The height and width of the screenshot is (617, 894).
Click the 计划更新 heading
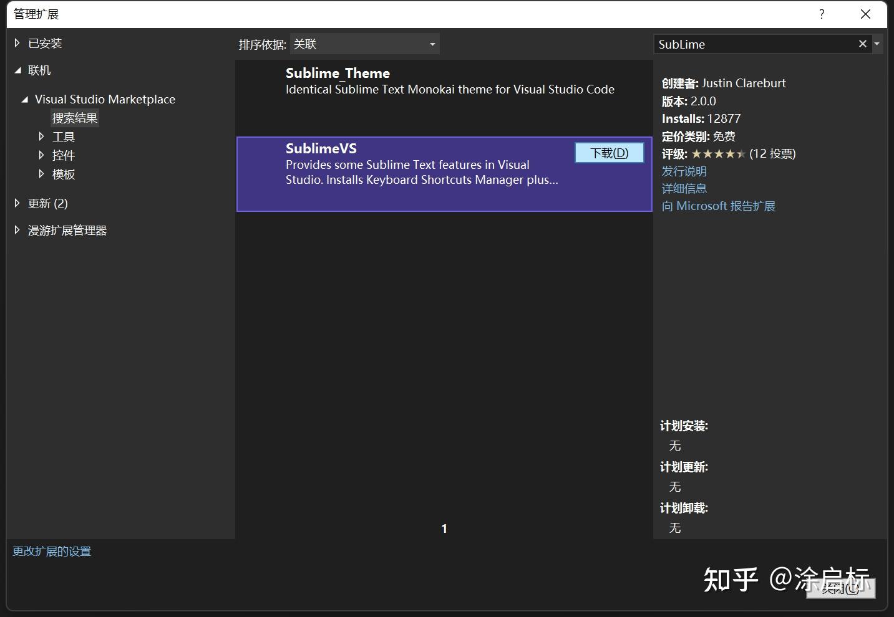click(684, 467)
